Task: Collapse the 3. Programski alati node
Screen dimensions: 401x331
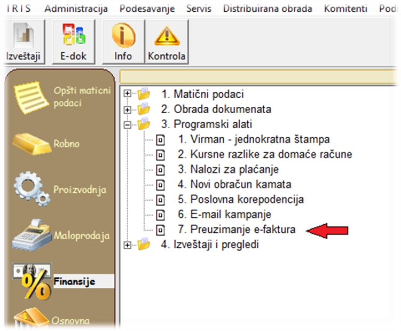Action: (x=127, y=125)
